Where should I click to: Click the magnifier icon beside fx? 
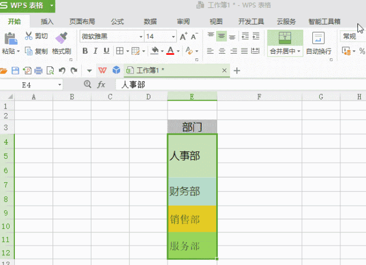coord(87,84)
